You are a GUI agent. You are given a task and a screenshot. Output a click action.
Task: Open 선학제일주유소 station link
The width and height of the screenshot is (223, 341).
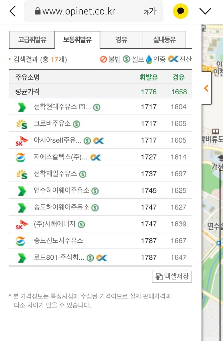coord(55,174)
